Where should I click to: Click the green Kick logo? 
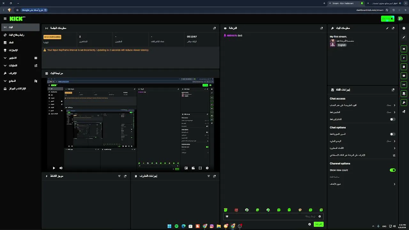click(x=17, y=19)
